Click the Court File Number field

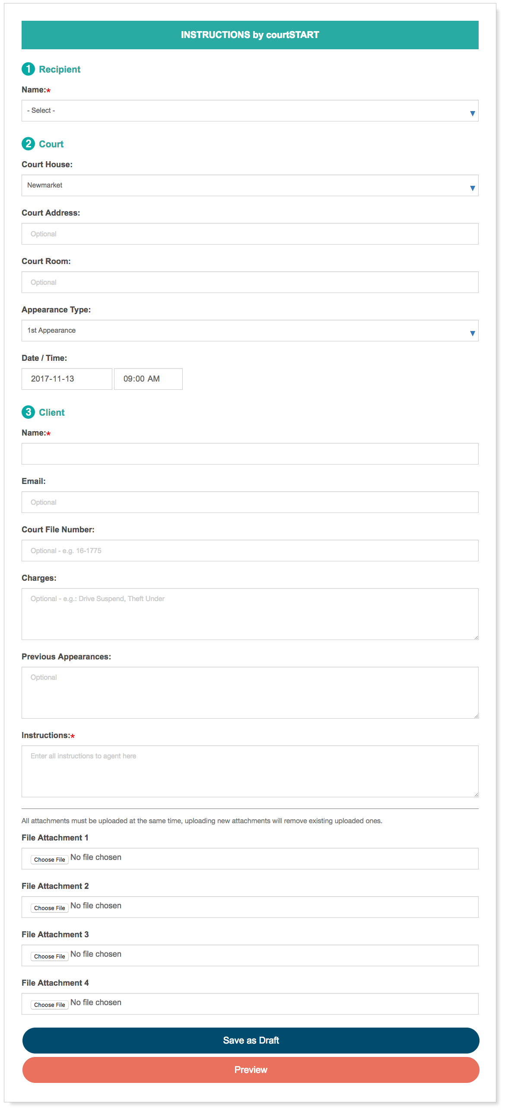(250, 551)
